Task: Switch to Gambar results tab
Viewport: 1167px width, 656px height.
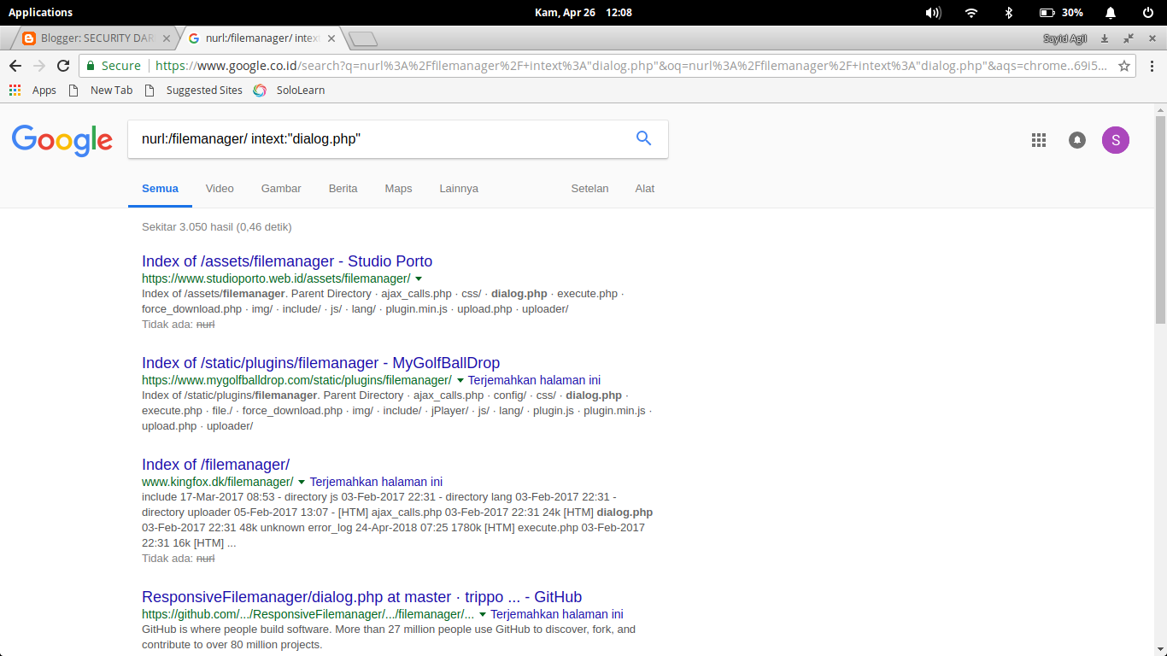Action: click(x=281, y=188)
